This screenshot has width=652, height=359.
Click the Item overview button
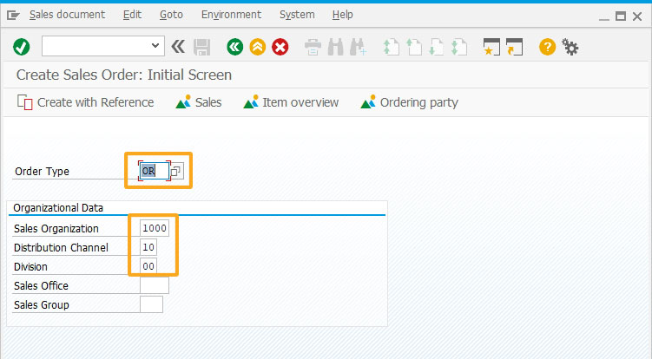[x=291, y=102]
